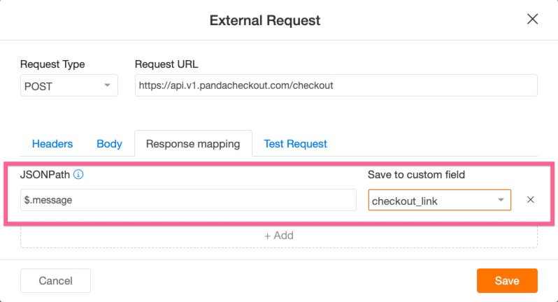
Task: Click the Request Type label
Action: point(52,64)
